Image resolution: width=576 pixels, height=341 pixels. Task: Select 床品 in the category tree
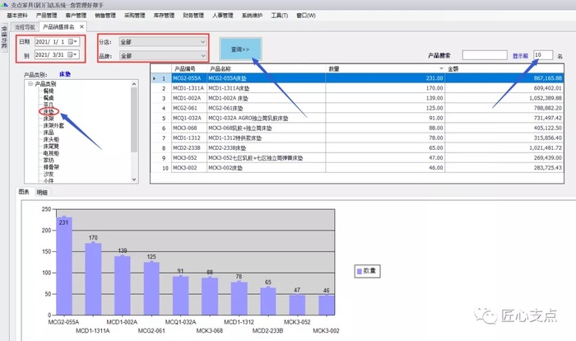[49, 133]
